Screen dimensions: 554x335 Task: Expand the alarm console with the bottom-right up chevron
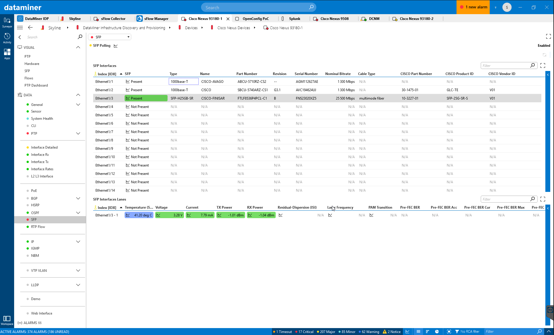pyautogui.click(x=549, y=332)
